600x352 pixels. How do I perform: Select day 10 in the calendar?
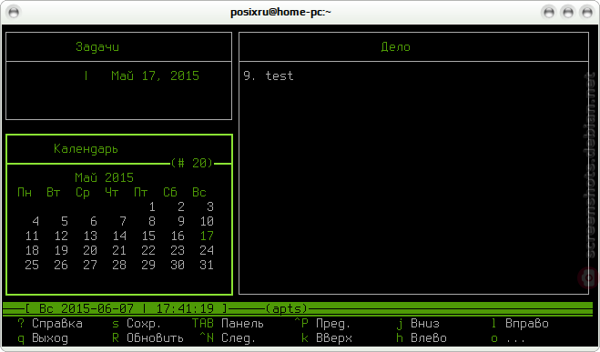pos(207,221)
